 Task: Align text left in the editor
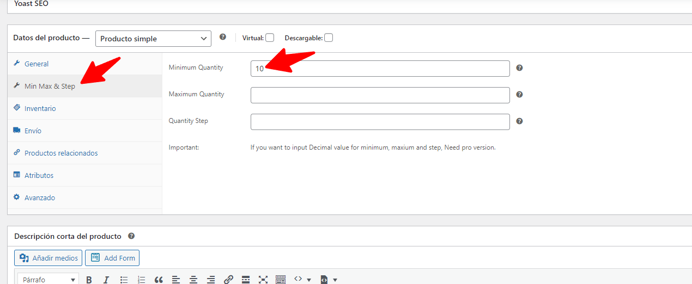click(x=176, y=280)
